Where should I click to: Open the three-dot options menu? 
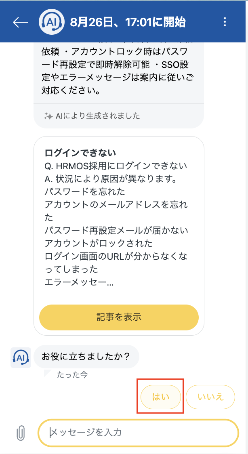pyautogui.click(x=225, y=22)
